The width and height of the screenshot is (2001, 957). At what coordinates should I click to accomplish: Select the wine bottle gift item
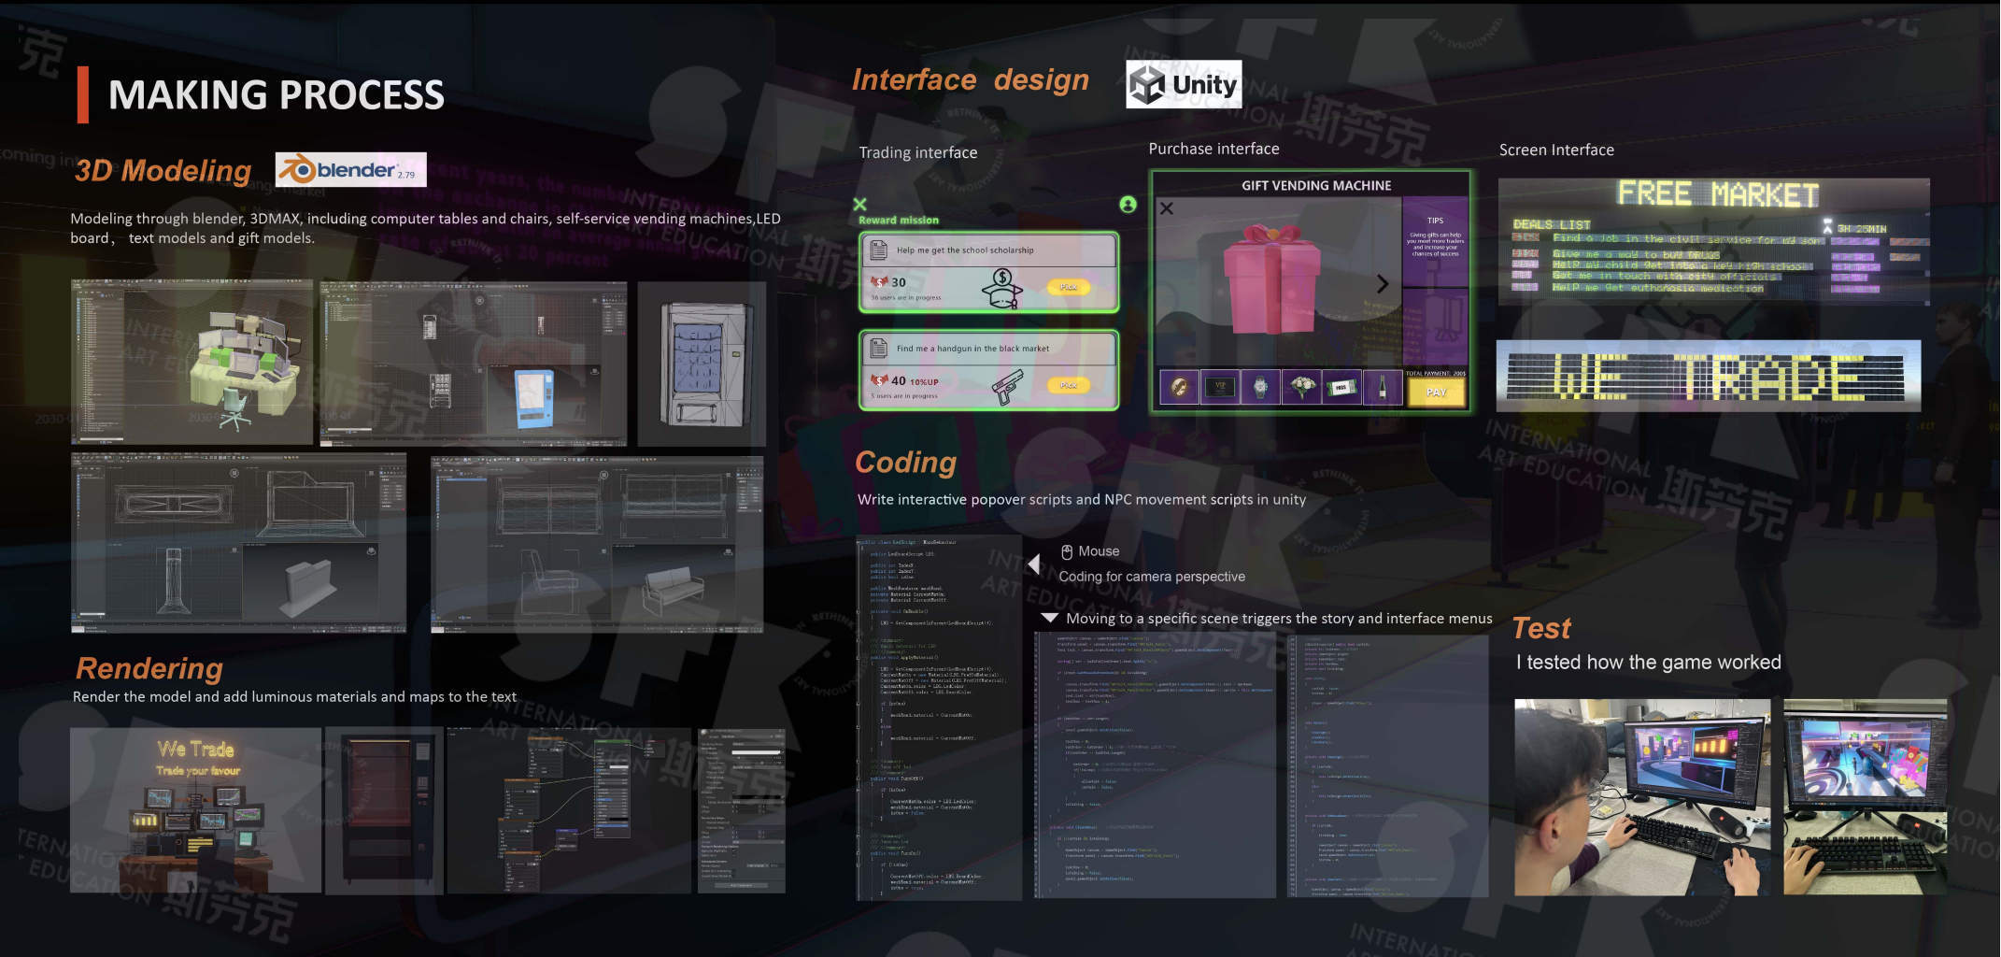click(x=1382, y=387)
